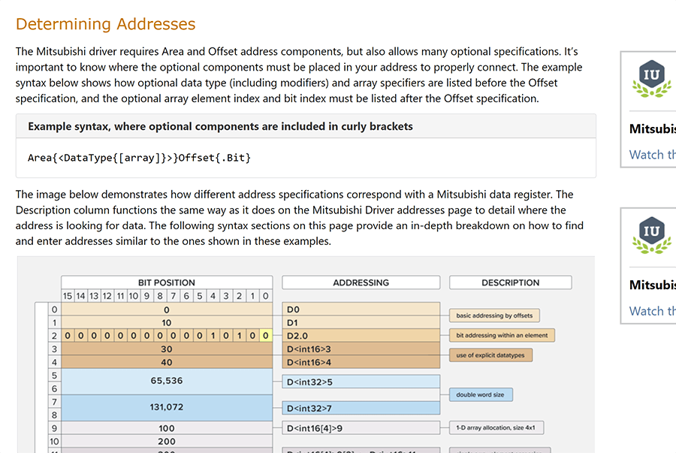
Task: Open the 'Watch th…' link in upper sidebar card
Action: pyautogui.click(x=652, y=155)
